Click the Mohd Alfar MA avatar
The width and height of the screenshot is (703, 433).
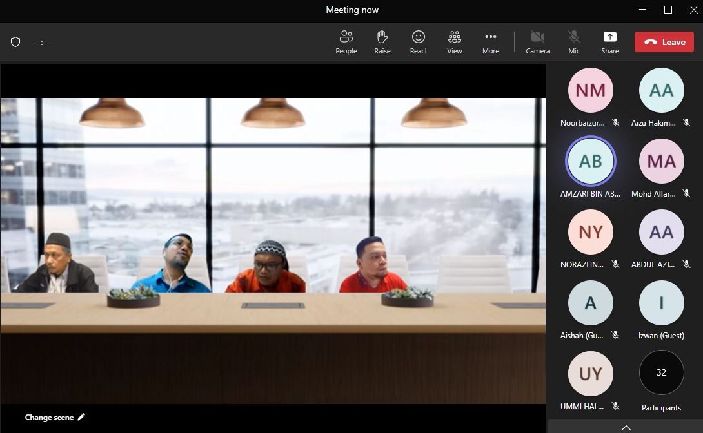[x=661, y=161]
